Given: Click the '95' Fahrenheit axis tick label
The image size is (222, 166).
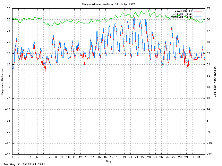Looking at the screenshot, I should click(208, 8).
